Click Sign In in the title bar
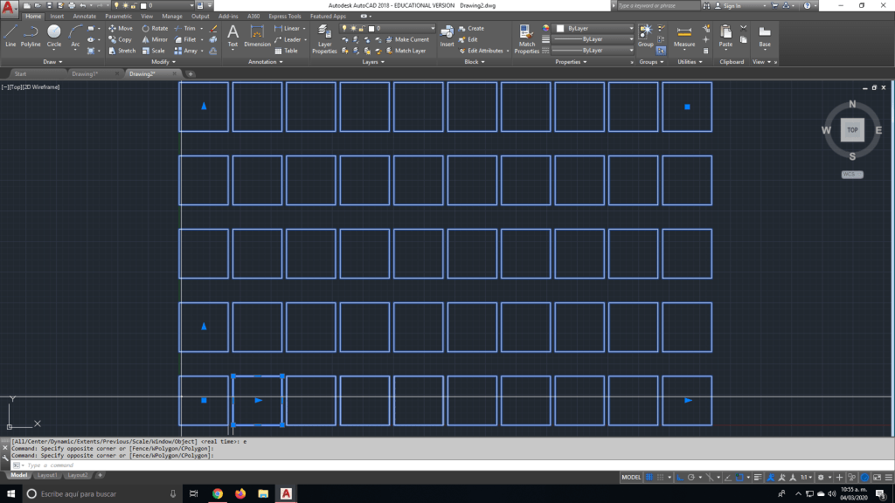 (731, 5)
